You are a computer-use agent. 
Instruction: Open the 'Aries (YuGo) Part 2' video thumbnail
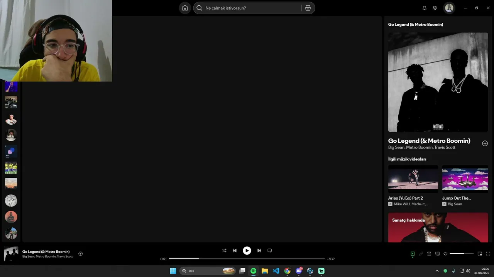pos(413,179)
